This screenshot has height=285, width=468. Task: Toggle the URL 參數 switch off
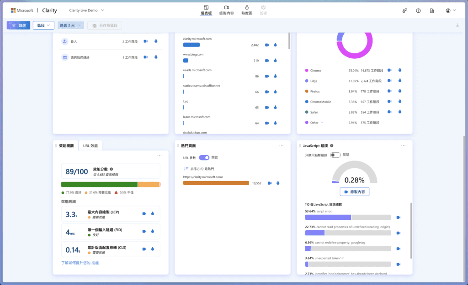(204, 157)
